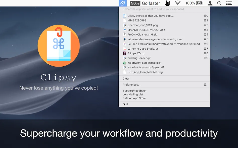Click the file icon beside GST_App_Icon_128x128.png

point(125,72)
